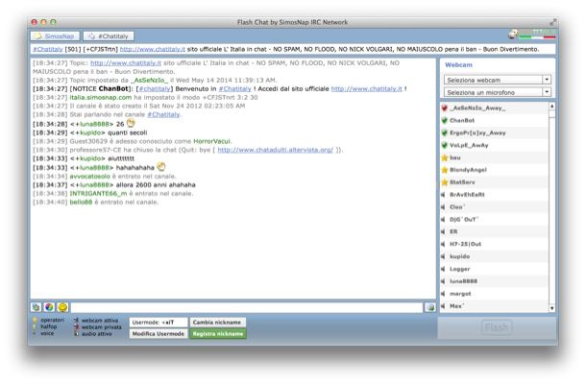This screenshot has width=586, height=384.
Task: Click the green Registra nickname button
Action: (x=218, y=333)
